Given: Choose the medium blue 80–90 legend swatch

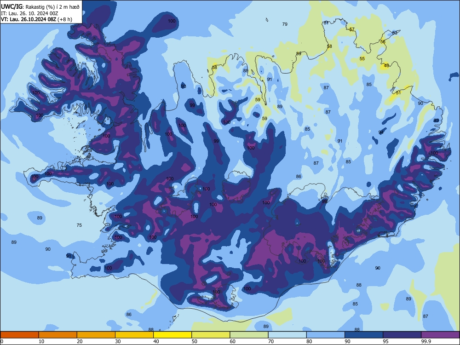Looking at the screenshot, I should tap(326, 335).
